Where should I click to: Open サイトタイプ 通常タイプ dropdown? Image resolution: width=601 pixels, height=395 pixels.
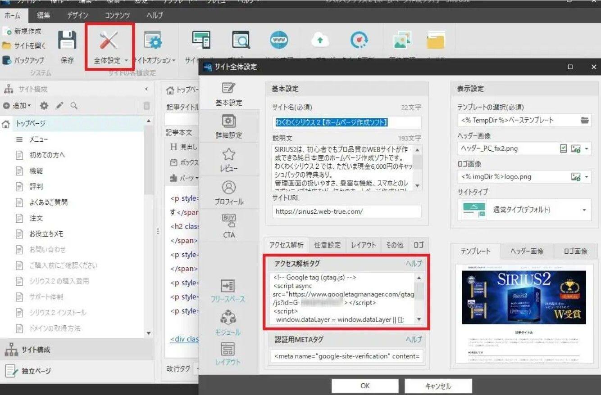click(x=524, y=210)
